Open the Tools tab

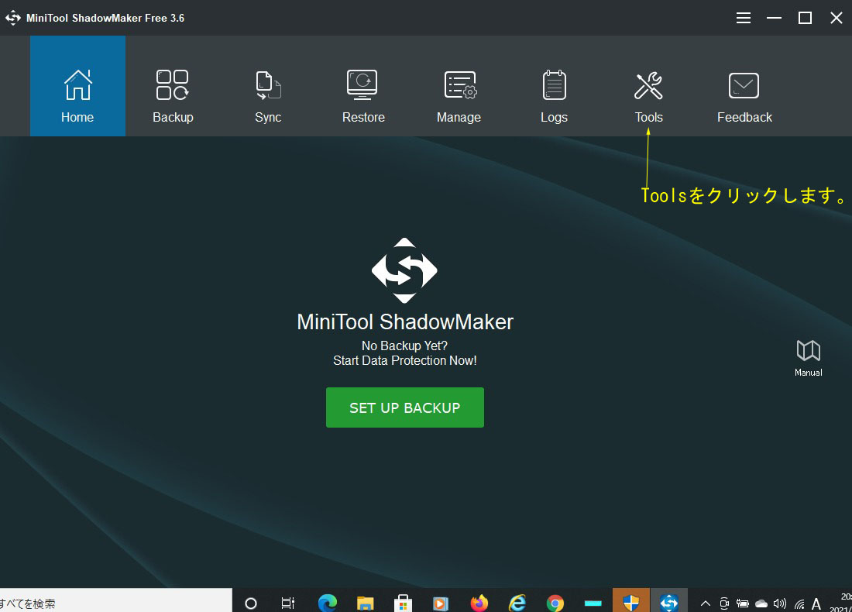pos(649,86)
